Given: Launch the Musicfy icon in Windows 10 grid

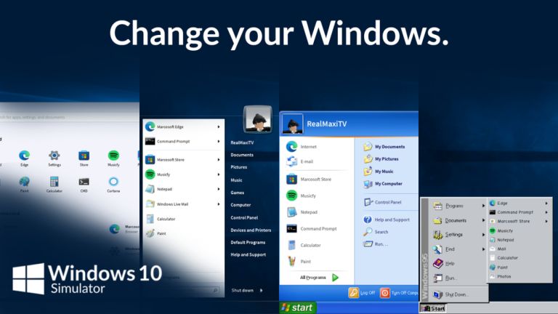Looking at the screenshot, I should tap(113, 156).
